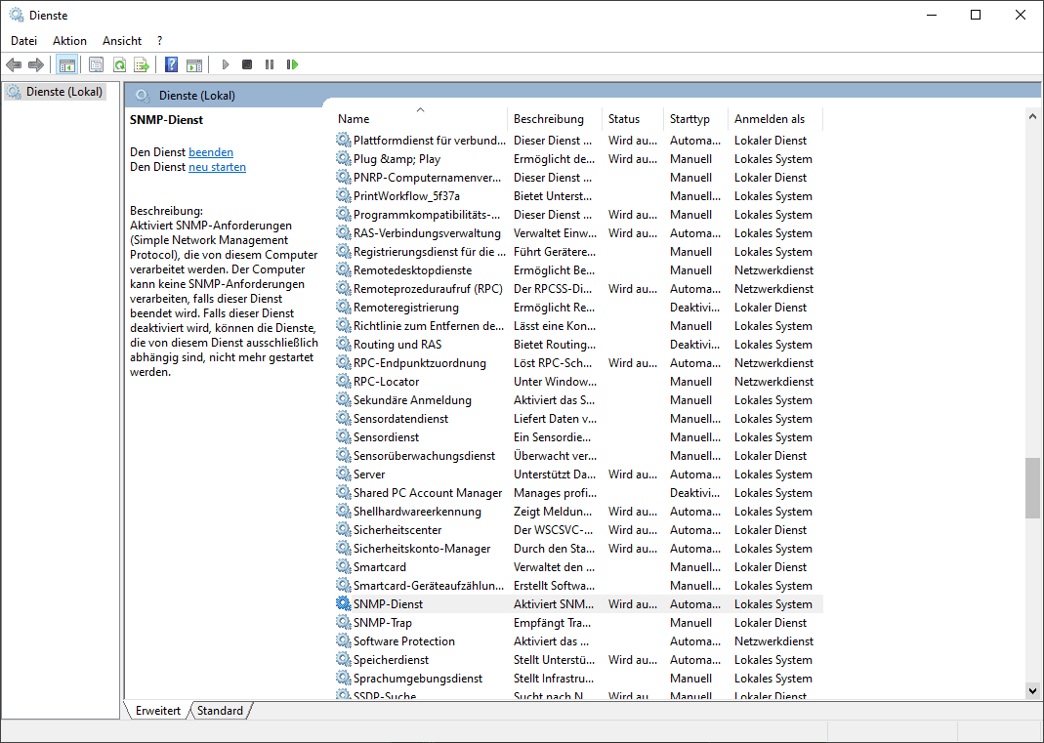This screenshot has width=1044, height=743.
Task: Click the 'neu starten' link
Action: [x=217, y=167]
